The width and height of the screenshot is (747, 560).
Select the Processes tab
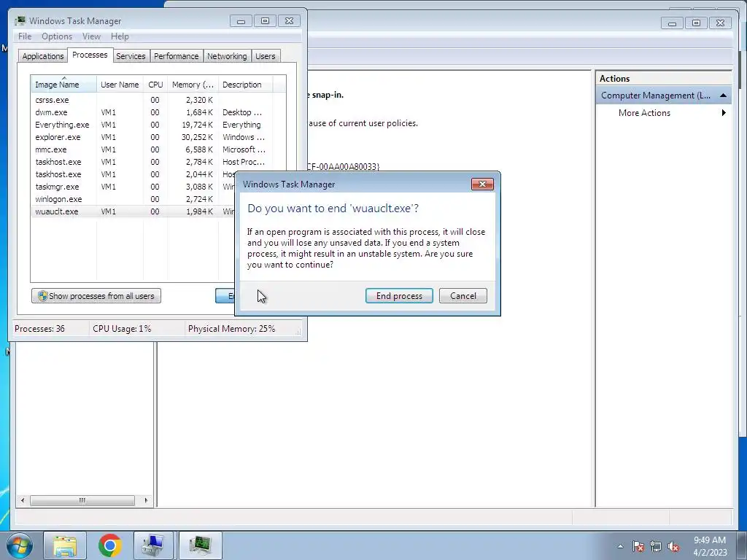click(x=90, y=55)
